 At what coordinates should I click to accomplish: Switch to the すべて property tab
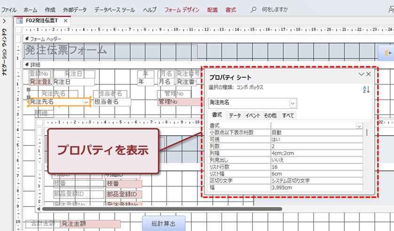coord(288,115)
